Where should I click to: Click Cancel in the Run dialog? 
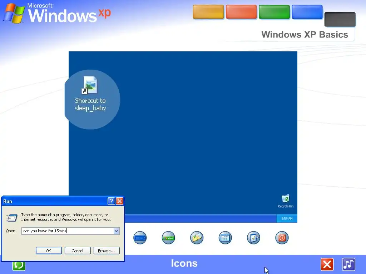coord(78,251)
